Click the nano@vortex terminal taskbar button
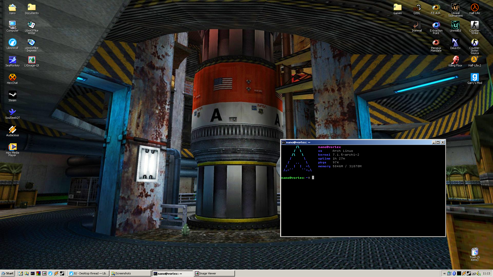The image size is (493, 277). pyautogui.click(x=173, y=273)
